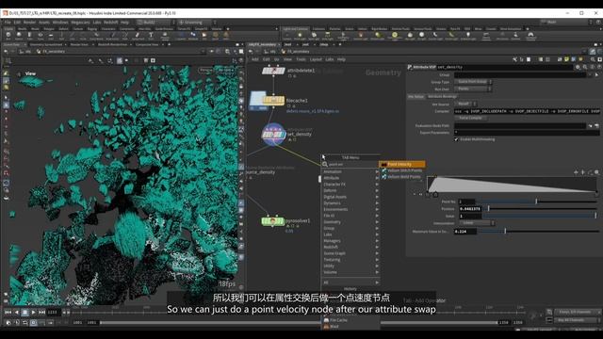This screenshot has width=603, height=339.
Task: Adjust the Point No slider
Action: point(538,202)
